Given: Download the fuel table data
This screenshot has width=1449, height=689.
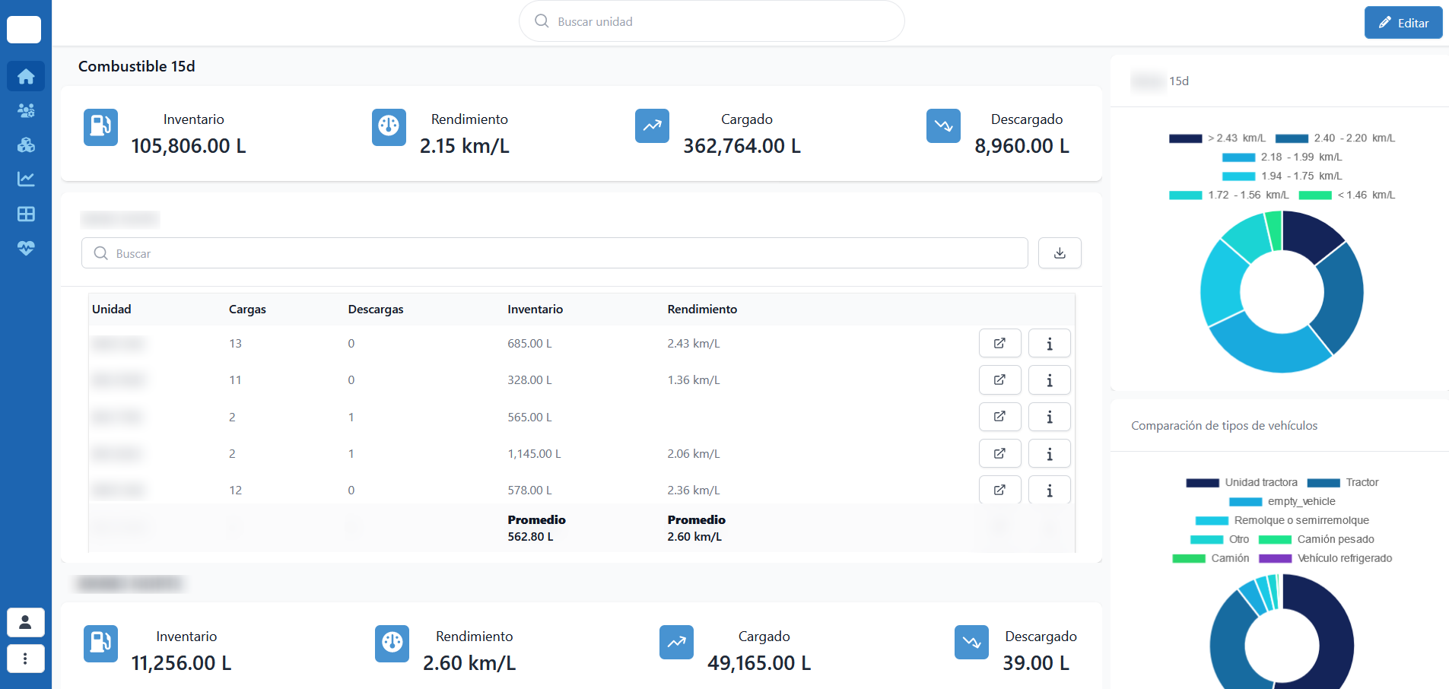Looking at the screenshot, I should point(1059,253).
